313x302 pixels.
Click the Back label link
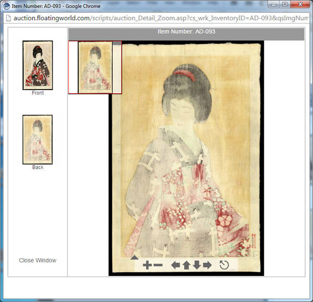(38, 167)
